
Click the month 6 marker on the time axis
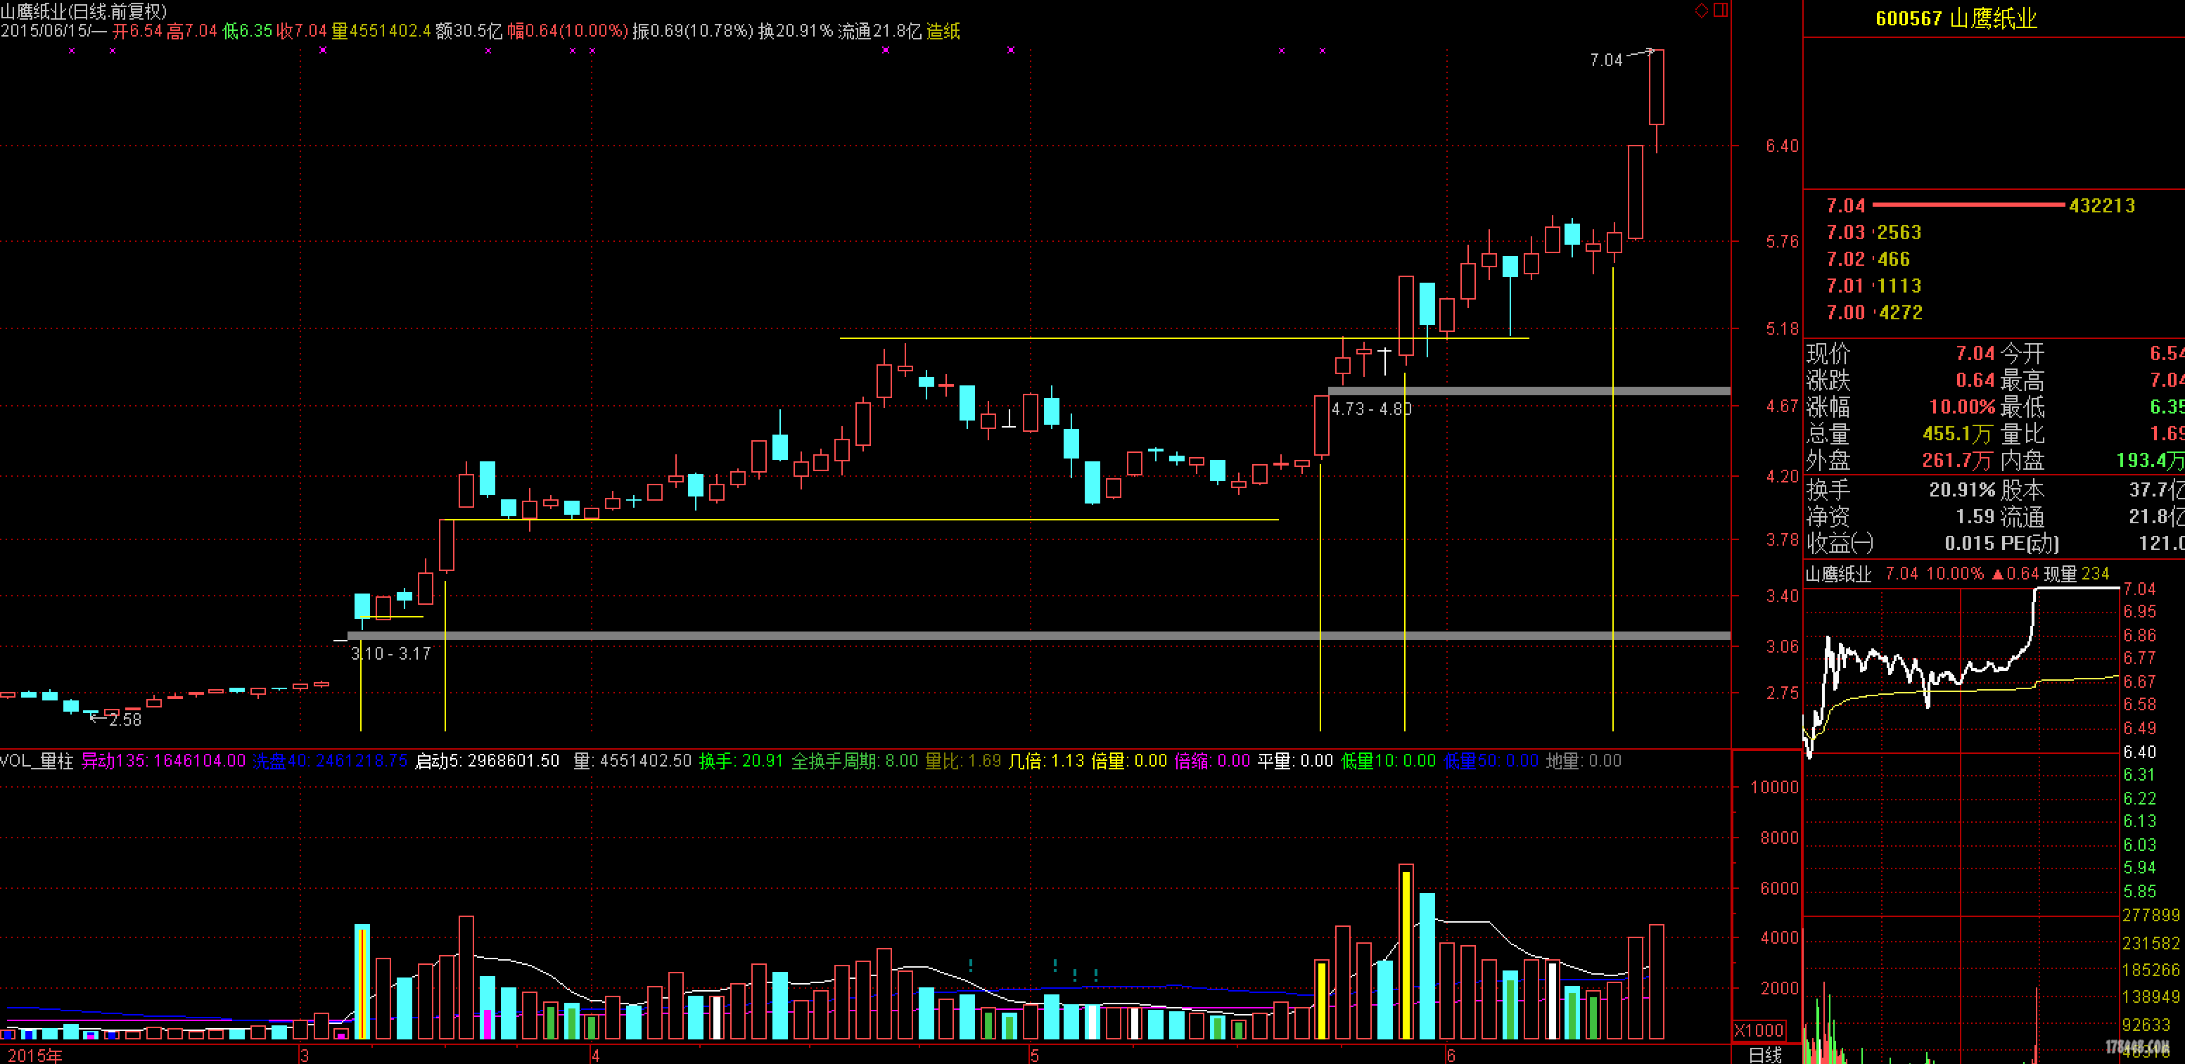tap(1451, 1056)
